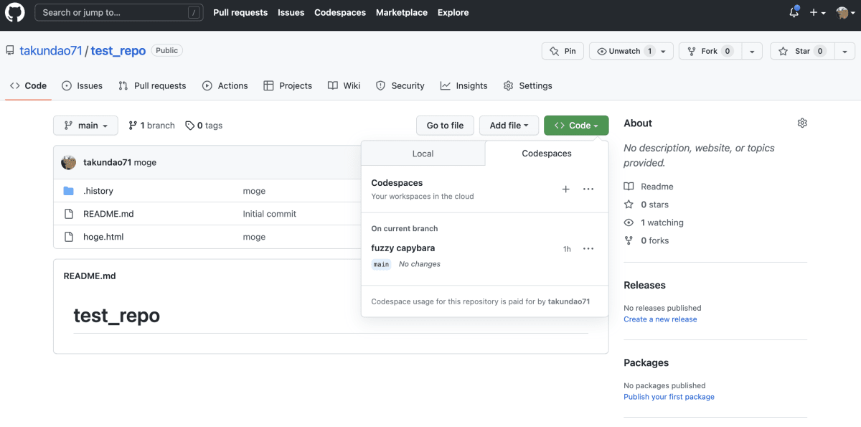
Task: Open takundao71 commit author link
Action: click(107, 162)
